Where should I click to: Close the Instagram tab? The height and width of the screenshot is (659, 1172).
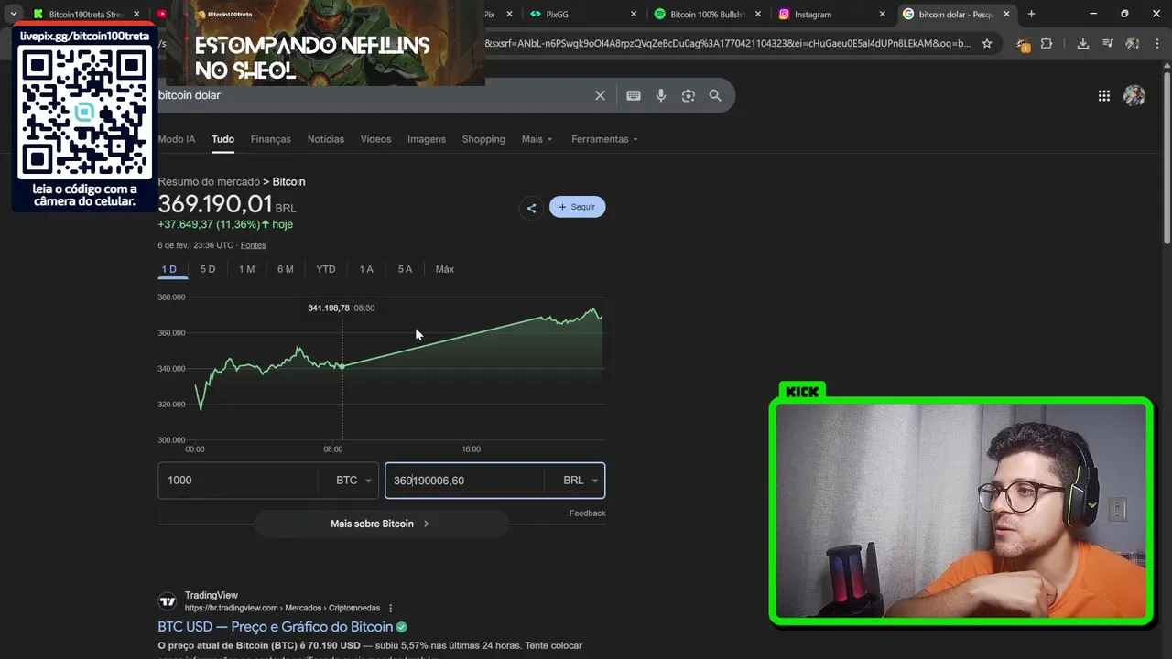[x=883, y=14]
